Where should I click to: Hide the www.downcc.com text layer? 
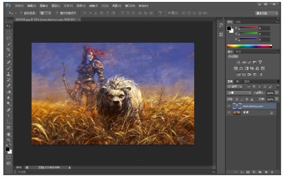tap(229, 106)
